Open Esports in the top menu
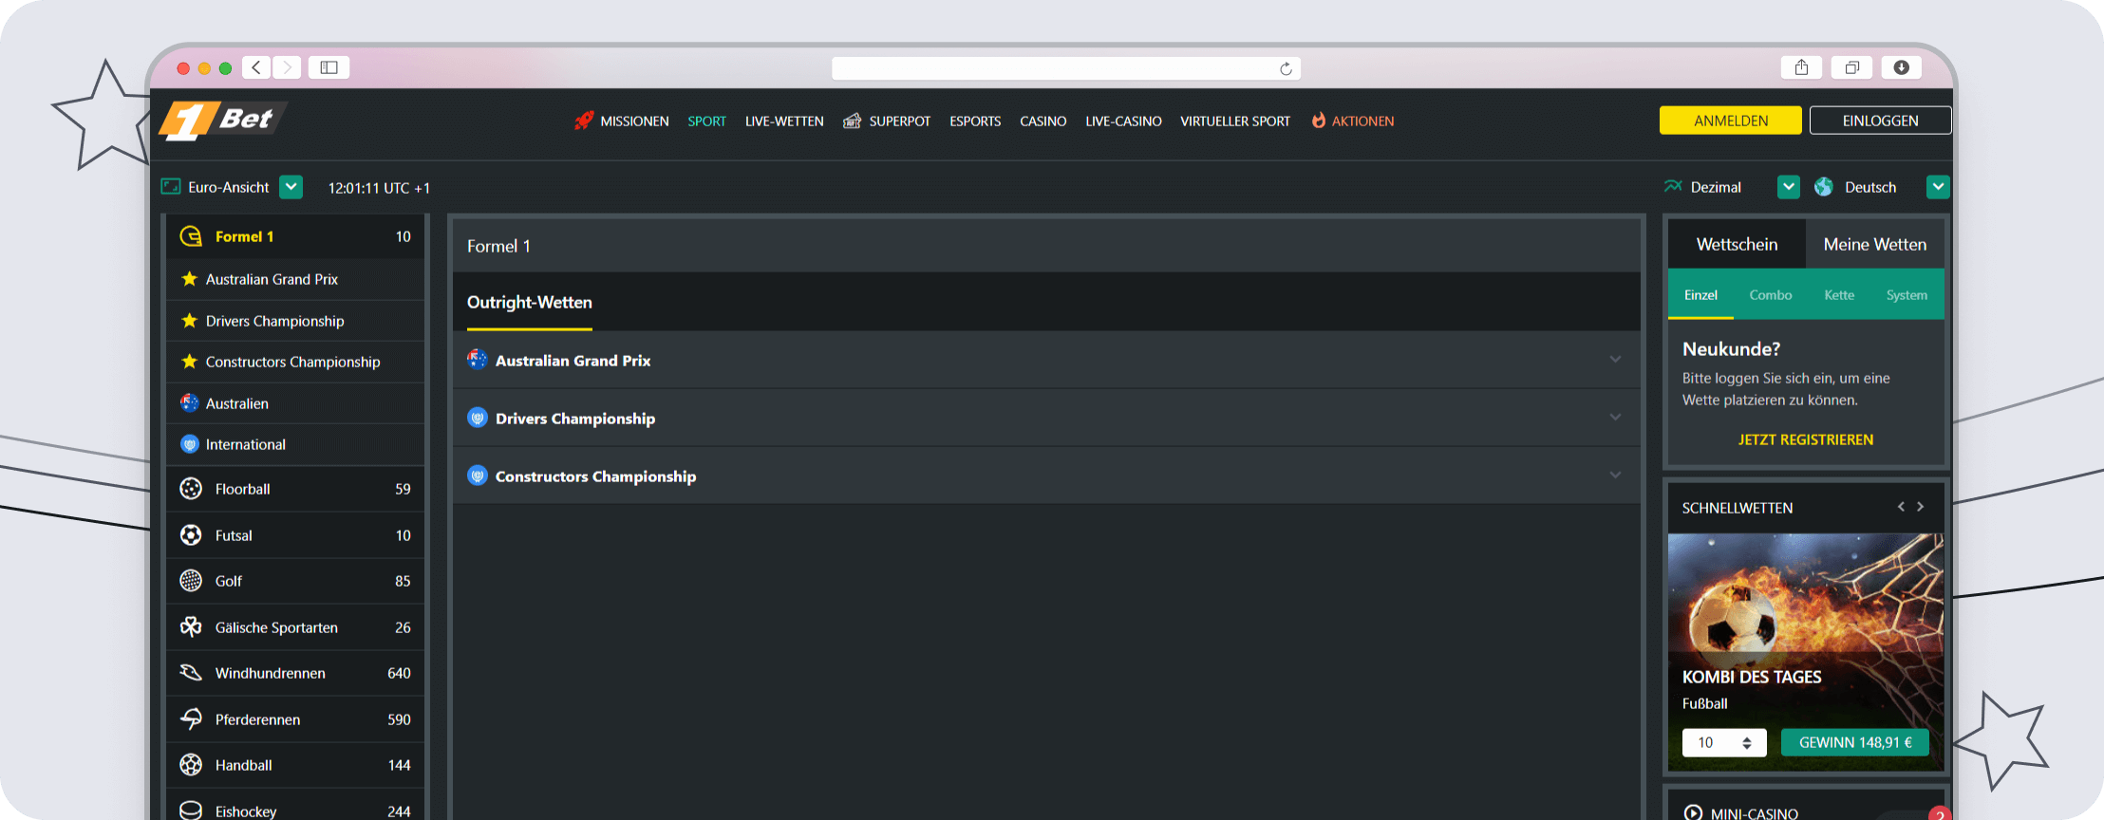2104x820 pixels. pyautogui.click(x=975, y=121)
